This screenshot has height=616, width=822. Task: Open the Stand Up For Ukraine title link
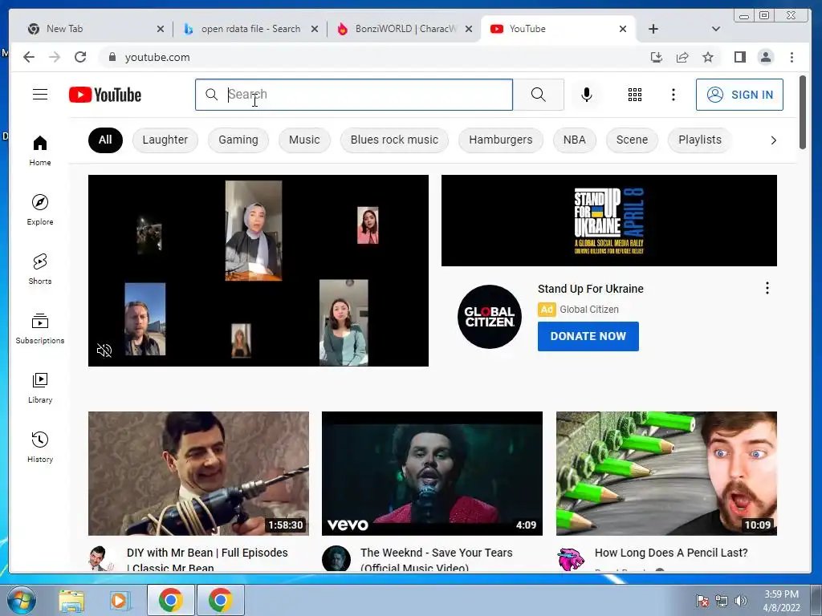click(x=590, y=289)
